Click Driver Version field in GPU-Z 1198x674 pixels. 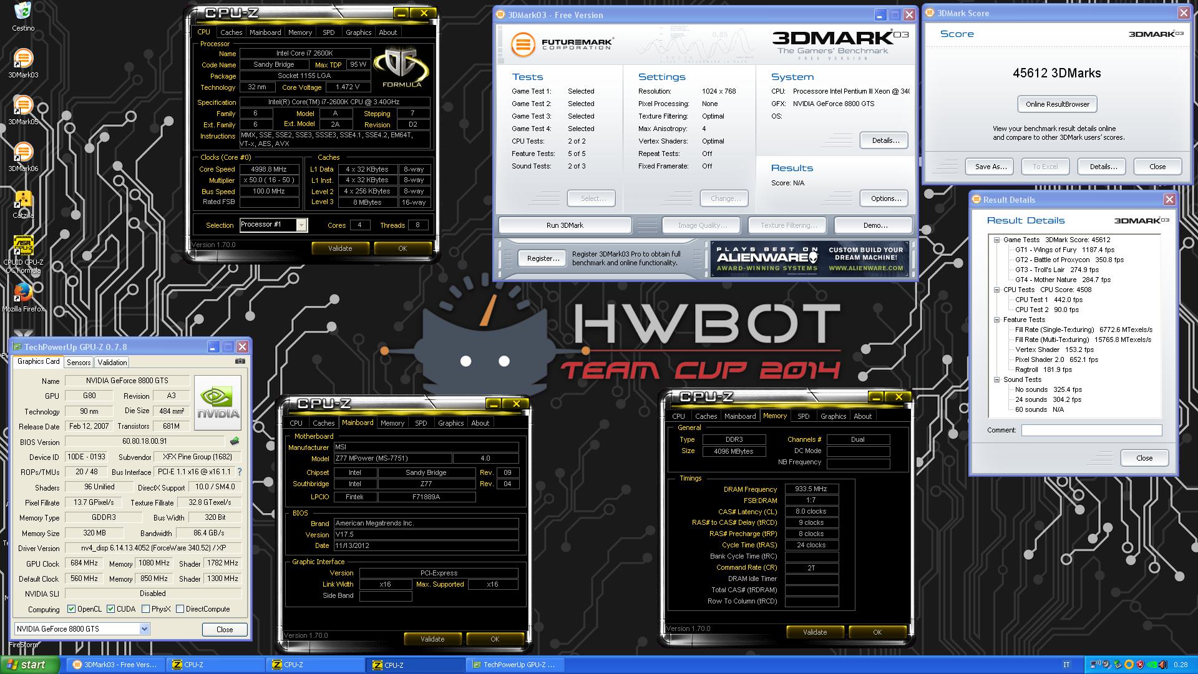154,548
